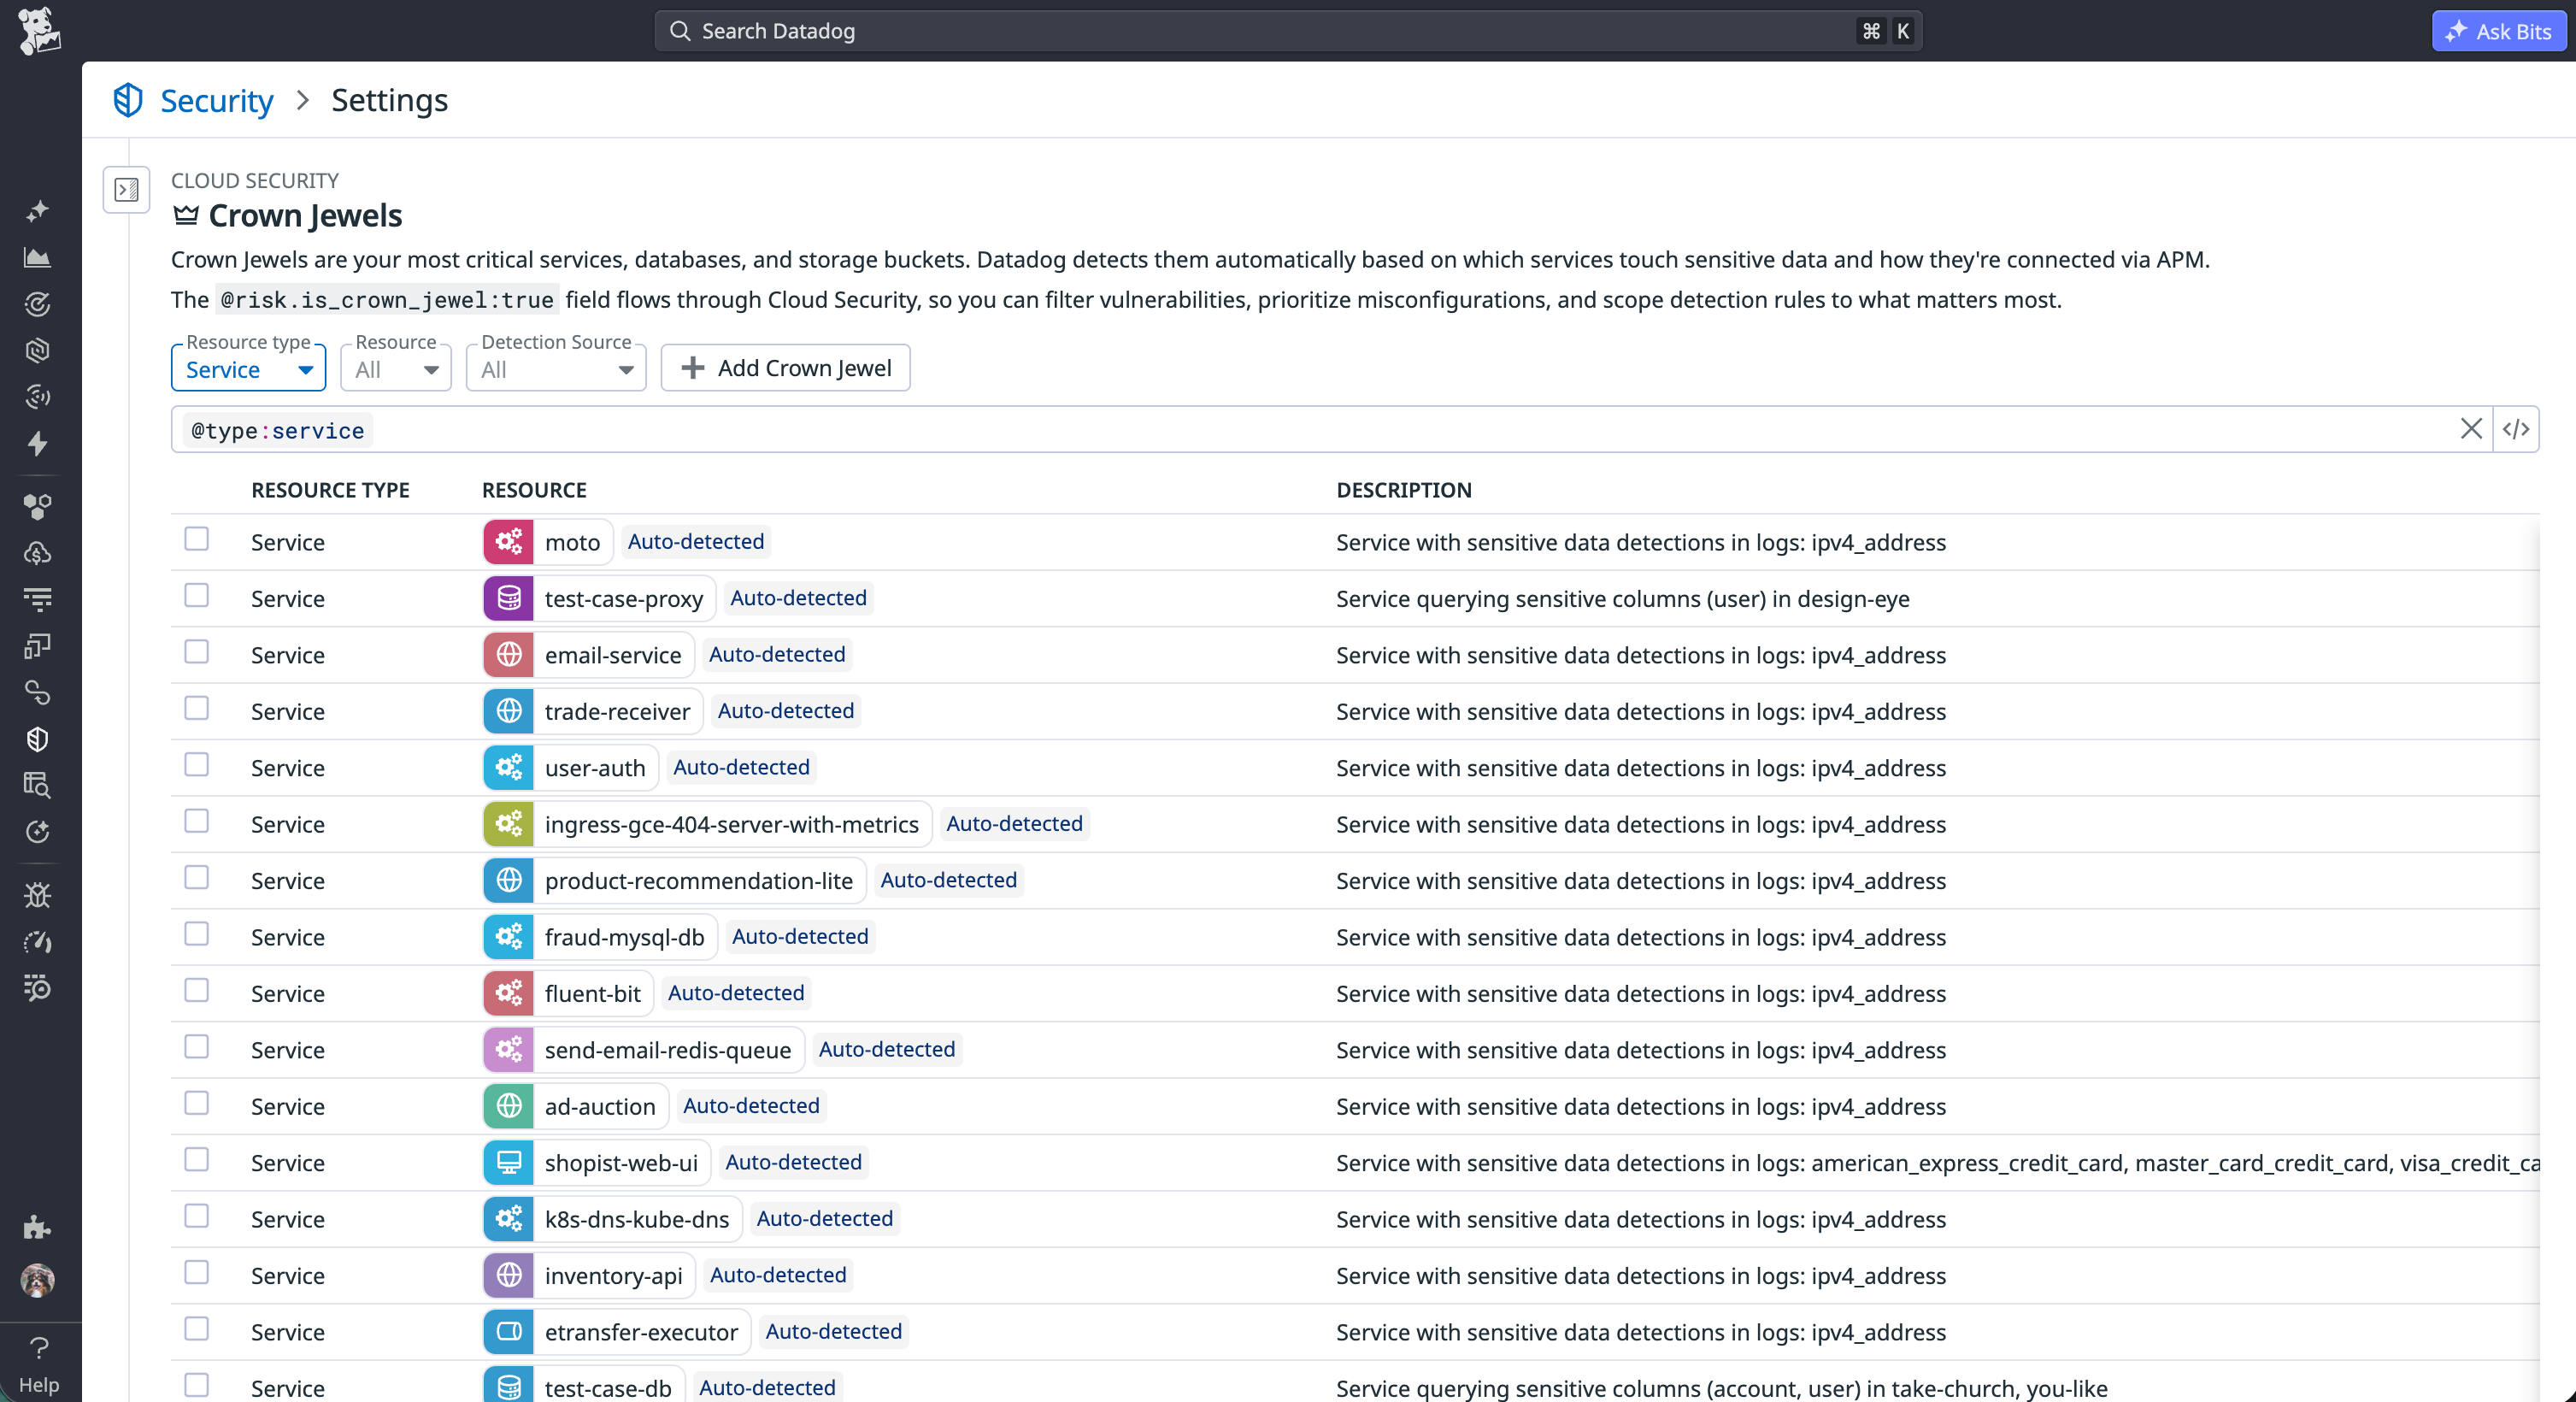Go to Security breadcrumb link
Screen dimensions: 2576x1402
(x=217, y=100)
